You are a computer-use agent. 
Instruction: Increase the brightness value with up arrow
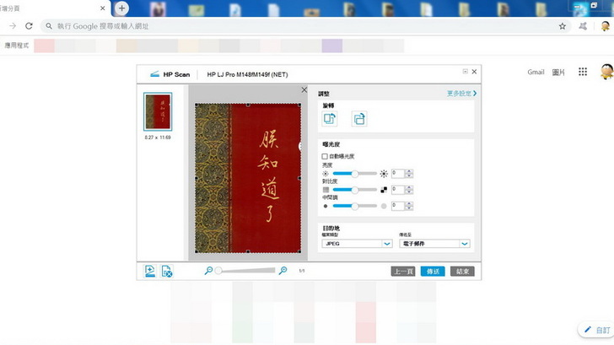point(409,171)
